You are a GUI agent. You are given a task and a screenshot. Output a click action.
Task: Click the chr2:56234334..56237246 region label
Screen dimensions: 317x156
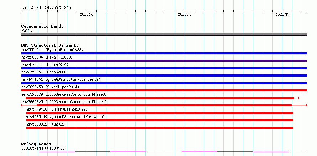click(x=46, y=7)
